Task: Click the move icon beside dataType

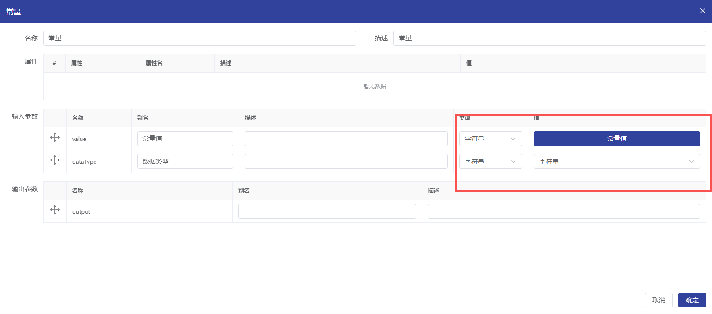Action: (54, 160)
